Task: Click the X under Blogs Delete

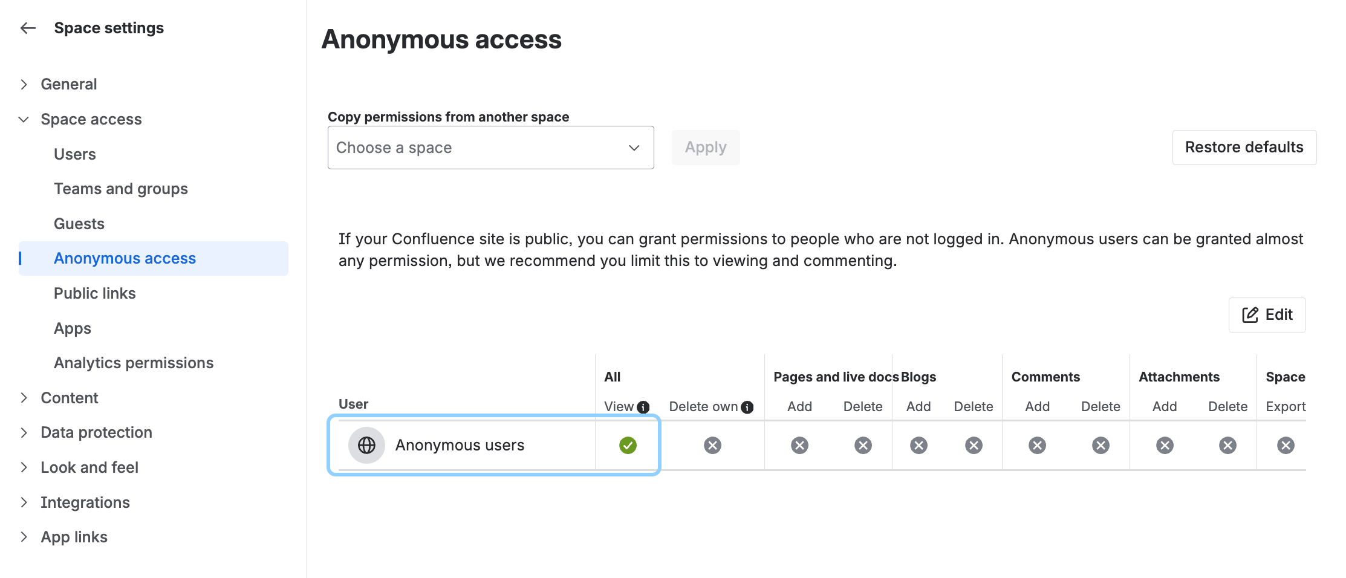Action: coord(974,446)
